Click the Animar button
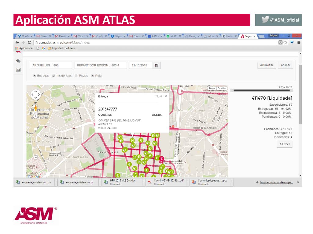Screen dimensions: 313x234 (285, 65)
